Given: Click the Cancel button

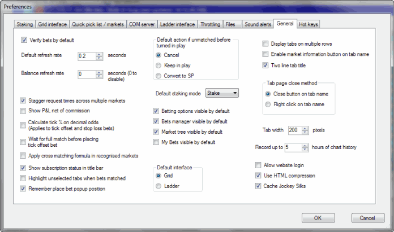Looking at the screenshot, I should tap(363, 218).
